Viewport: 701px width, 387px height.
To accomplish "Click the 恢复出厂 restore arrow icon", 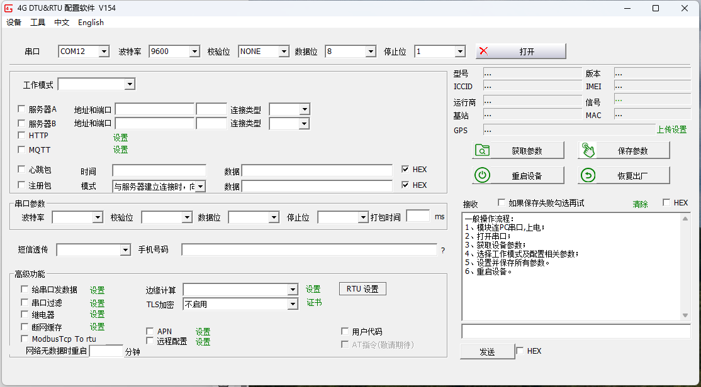I will (588, 175).
